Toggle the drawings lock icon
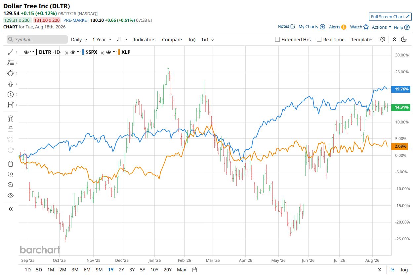The height and width of the screenshot is (275, 414). point(10,129)
